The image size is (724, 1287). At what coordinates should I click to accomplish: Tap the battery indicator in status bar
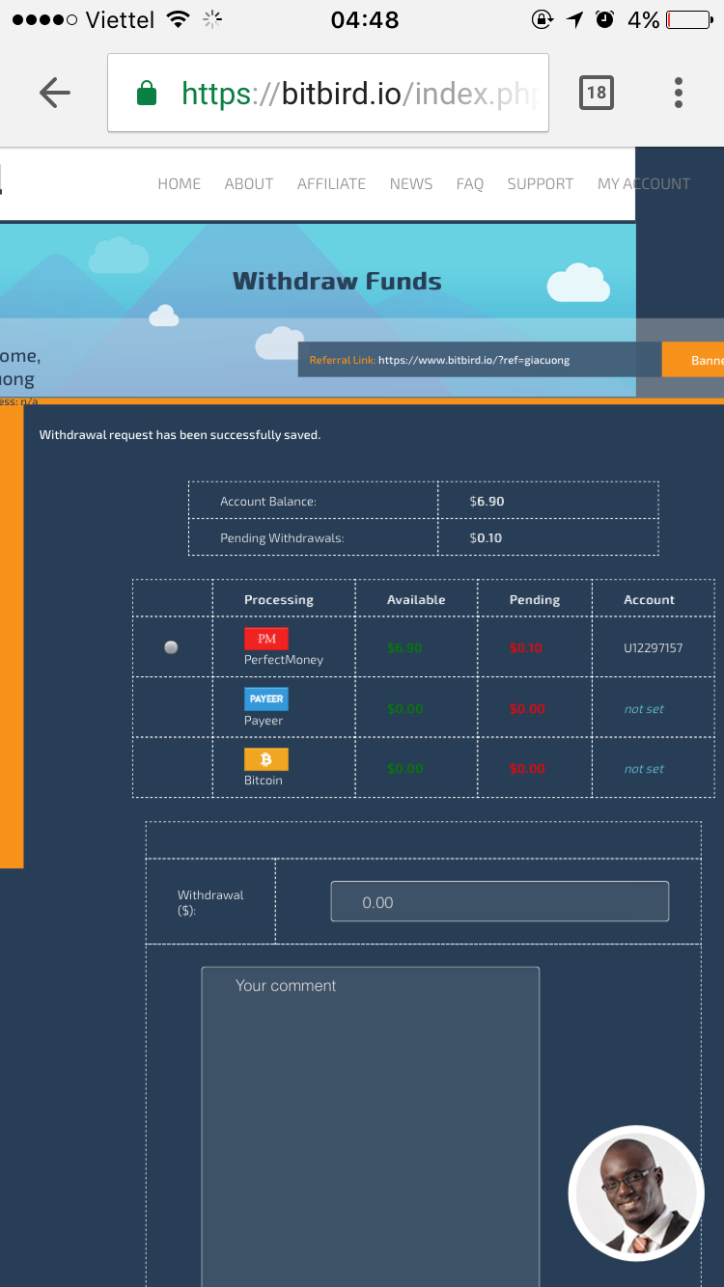[x=689, y=19]
